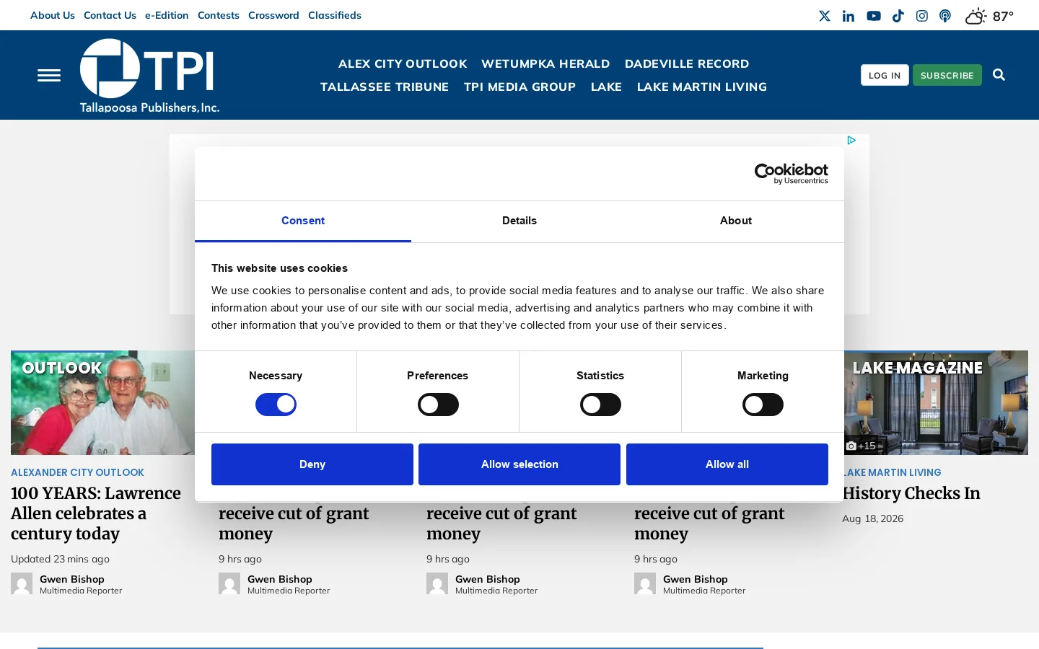Open the YouTube social icon

(874, 16)
